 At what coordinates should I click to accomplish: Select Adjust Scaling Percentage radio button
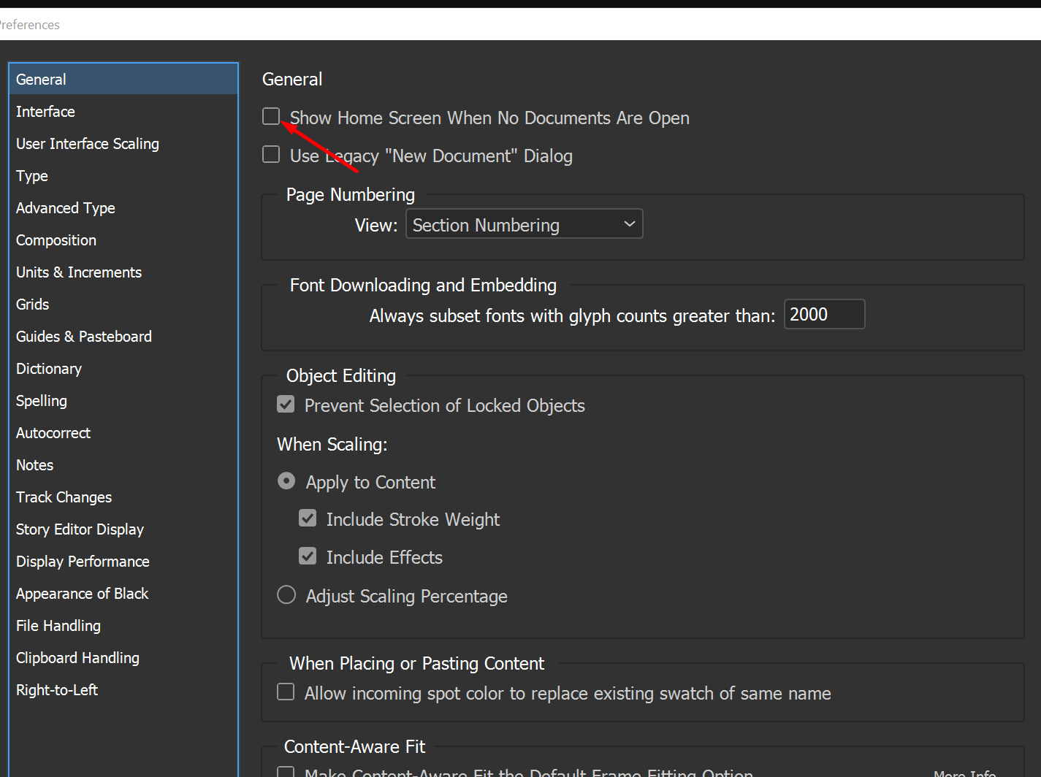coord(286,595)
